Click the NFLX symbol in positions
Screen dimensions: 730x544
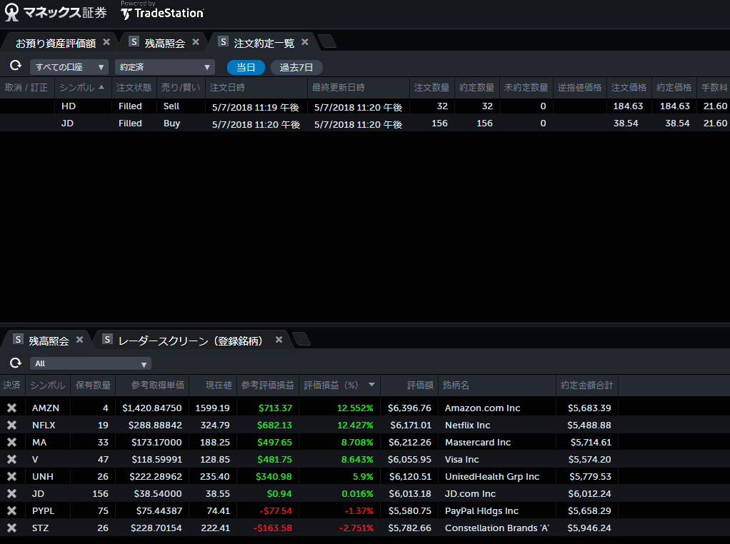click(x=44, y=425)
